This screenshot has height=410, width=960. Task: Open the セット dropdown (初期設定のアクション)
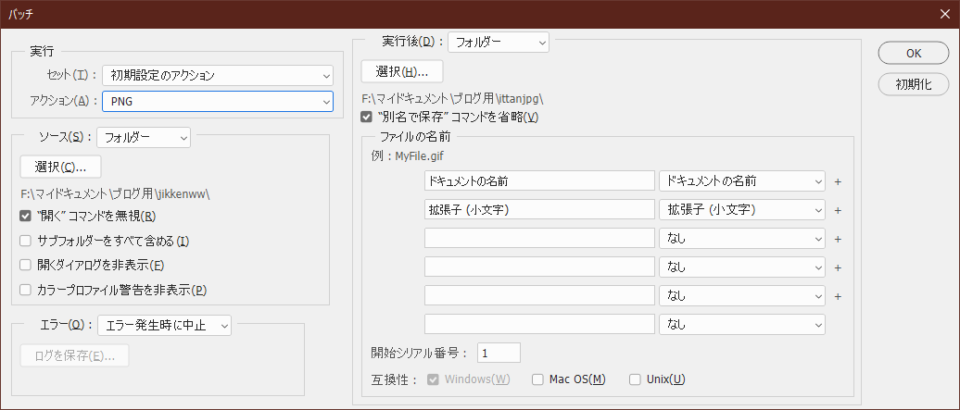pos(218,76)
